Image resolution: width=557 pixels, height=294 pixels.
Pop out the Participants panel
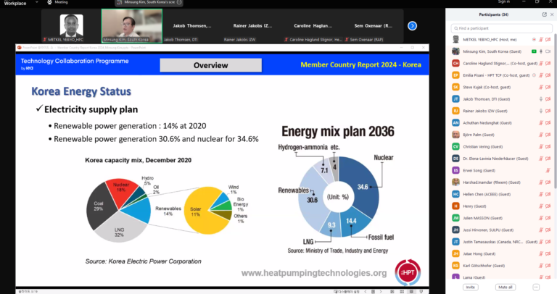[544, 14]
